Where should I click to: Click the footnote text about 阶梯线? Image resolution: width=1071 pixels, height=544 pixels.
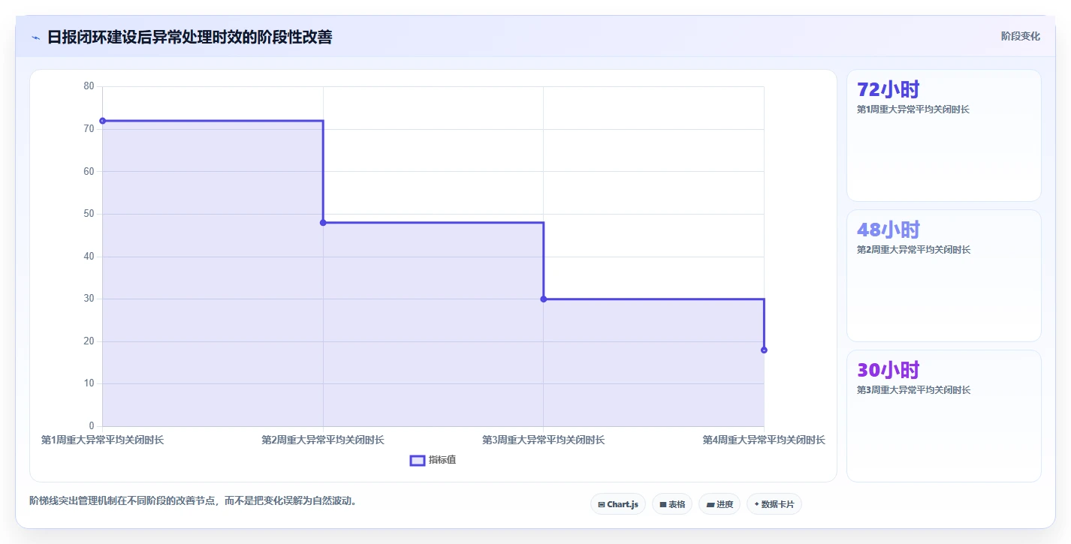coord(193,500)
